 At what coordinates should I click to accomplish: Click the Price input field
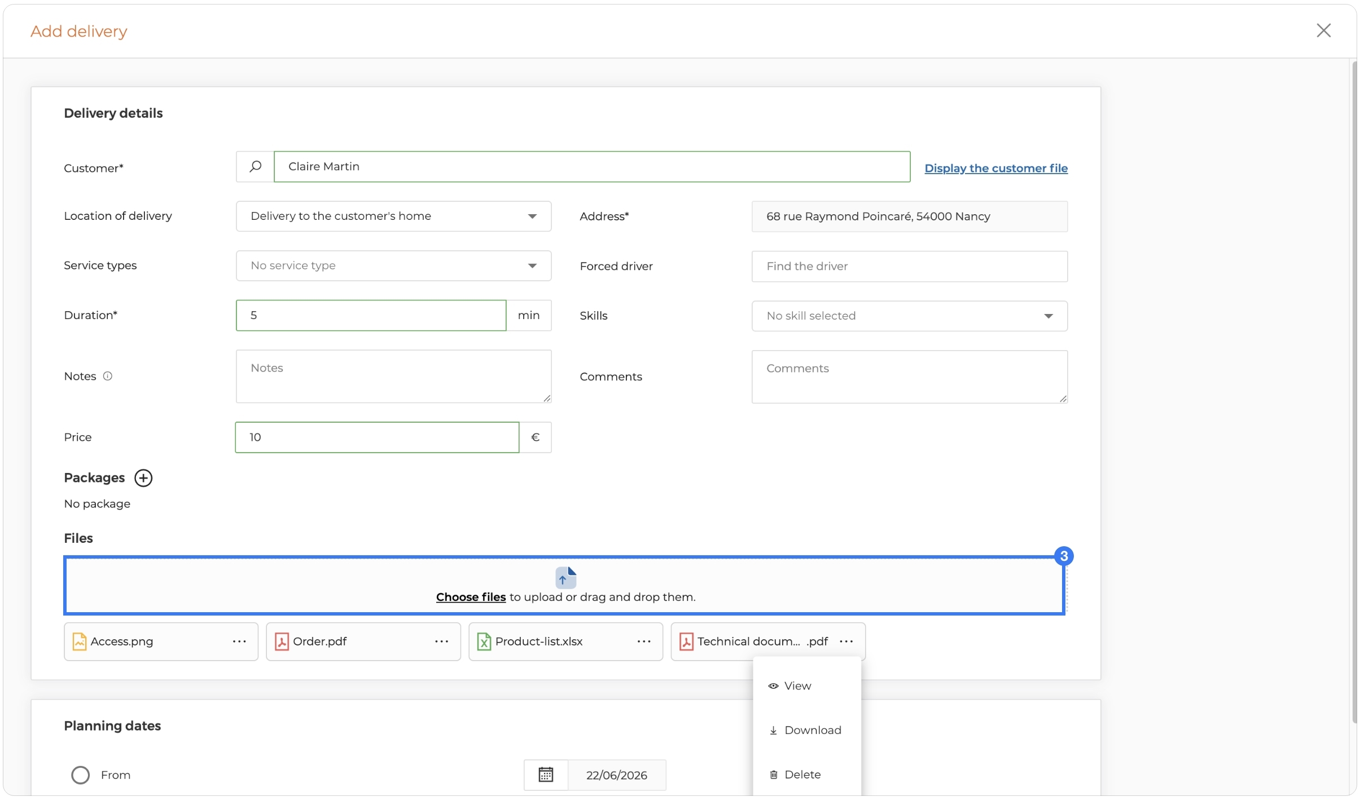click(377, 437)
